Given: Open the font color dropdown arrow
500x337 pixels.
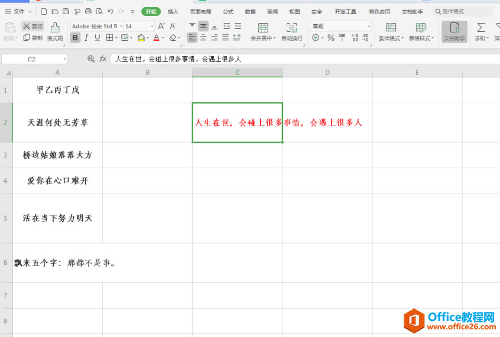Looking at the screenshot, I should coord(163,38).
